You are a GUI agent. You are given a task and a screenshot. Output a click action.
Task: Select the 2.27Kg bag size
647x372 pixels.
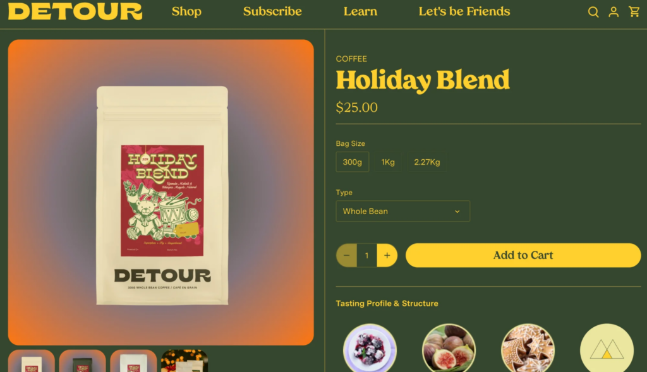click(427, 162)
